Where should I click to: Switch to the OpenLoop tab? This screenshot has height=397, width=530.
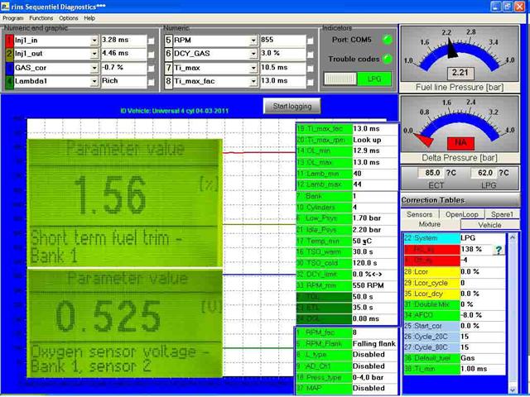click(x=462, y=214)
